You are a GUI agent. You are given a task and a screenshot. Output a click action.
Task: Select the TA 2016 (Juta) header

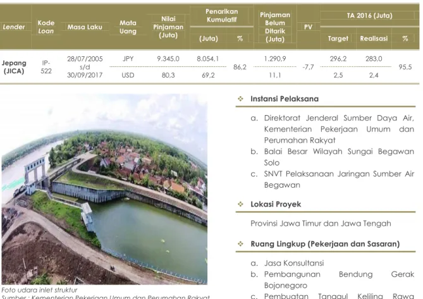point(370,15)
